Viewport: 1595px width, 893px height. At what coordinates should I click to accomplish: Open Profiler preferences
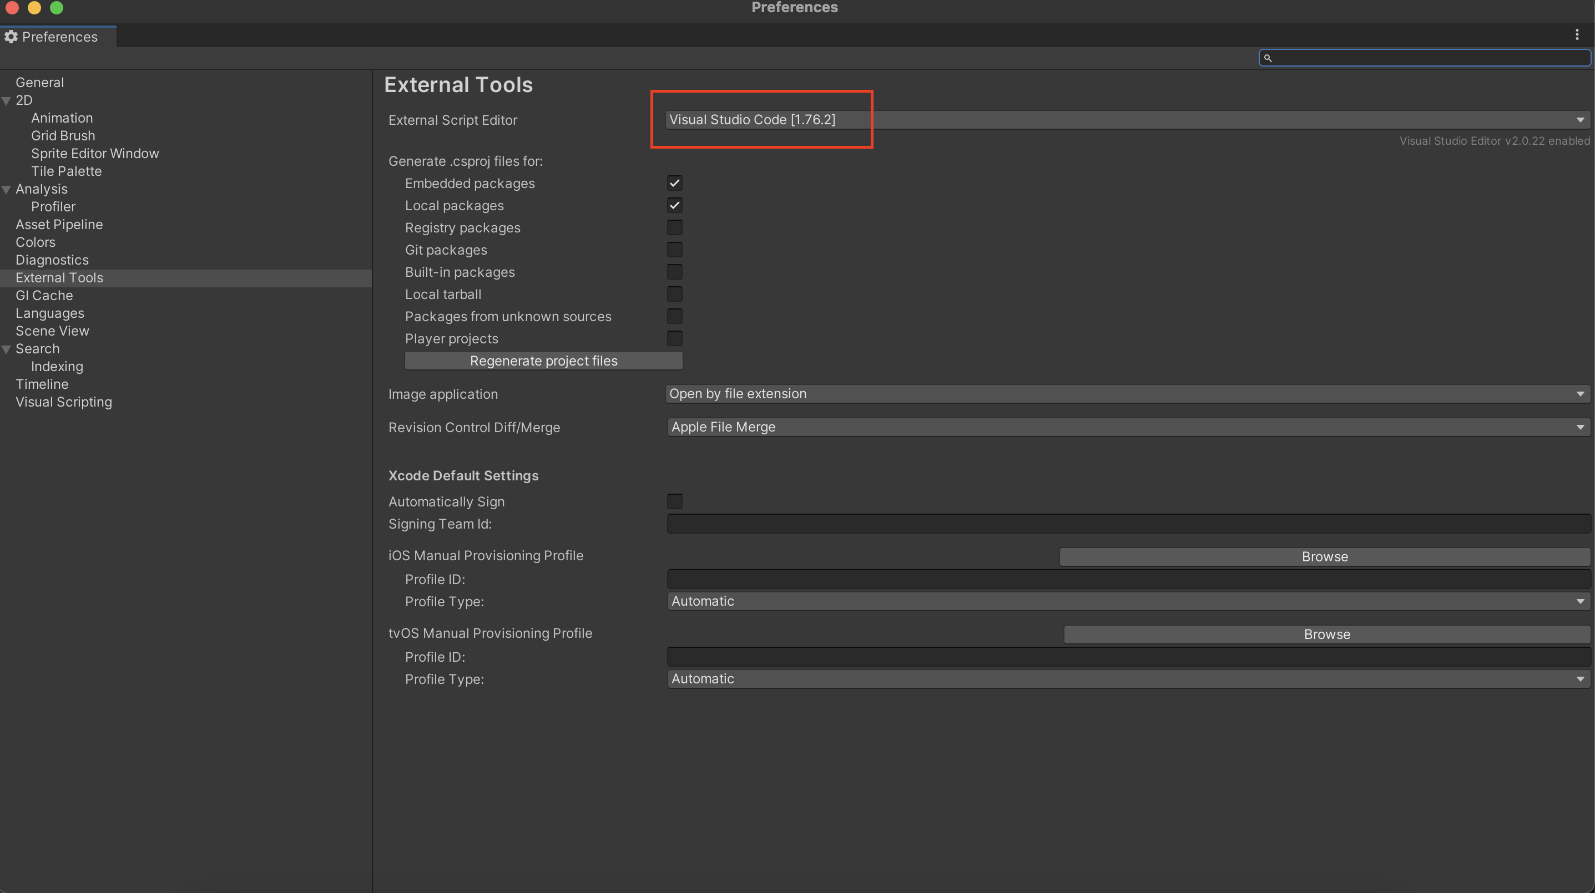(53, 207)
